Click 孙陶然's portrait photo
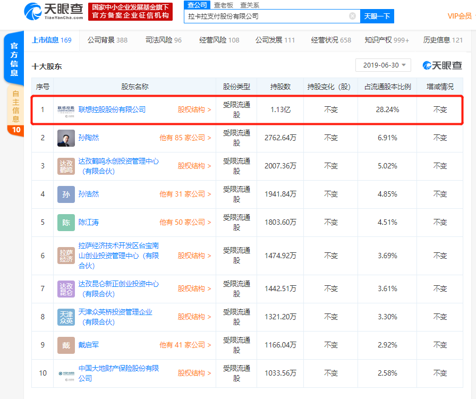Image resolution: width=476 pixels, height=399 pixels. pos(66,138)
